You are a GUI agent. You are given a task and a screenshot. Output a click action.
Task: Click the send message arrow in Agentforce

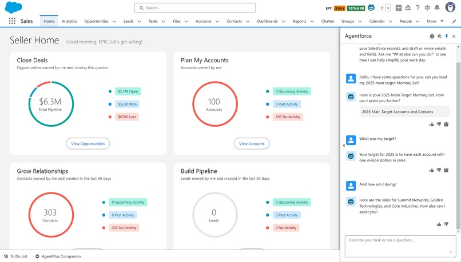pos(451,252)
